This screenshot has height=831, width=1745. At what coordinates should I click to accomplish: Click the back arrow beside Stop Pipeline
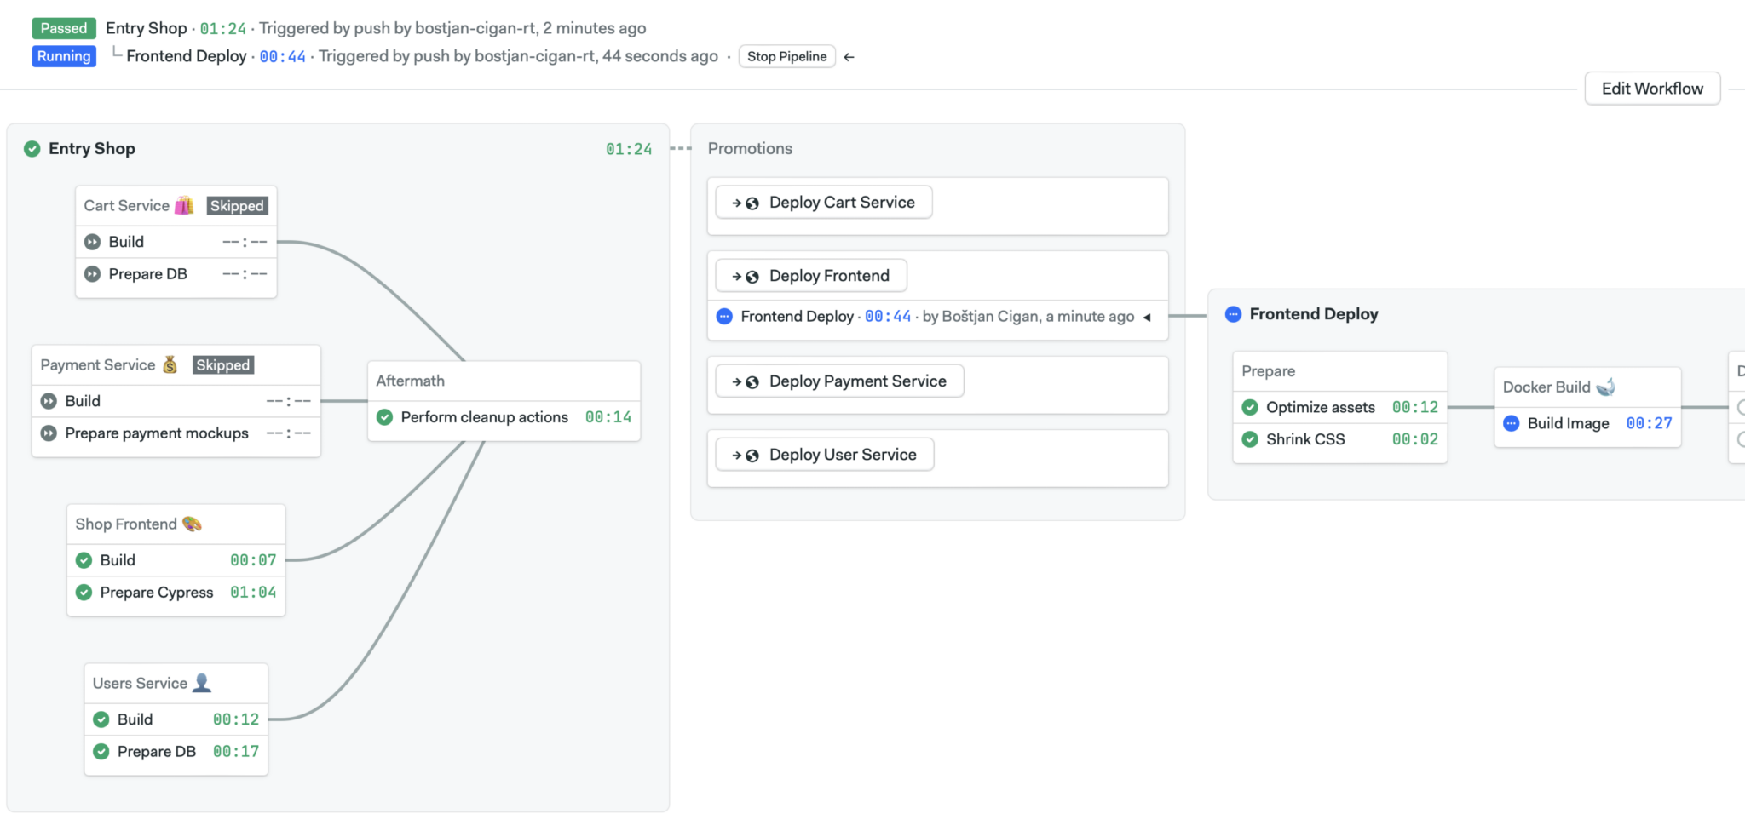849,56
